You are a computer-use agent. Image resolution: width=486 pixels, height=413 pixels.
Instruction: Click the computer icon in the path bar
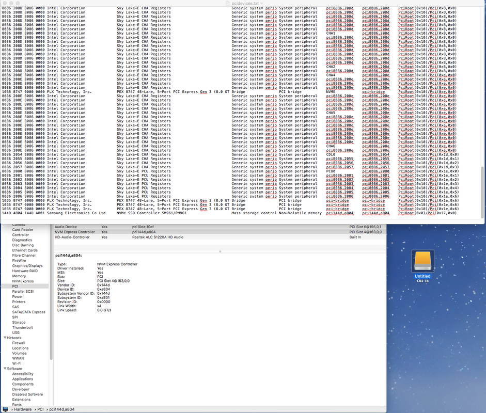(x=6, y=409)
